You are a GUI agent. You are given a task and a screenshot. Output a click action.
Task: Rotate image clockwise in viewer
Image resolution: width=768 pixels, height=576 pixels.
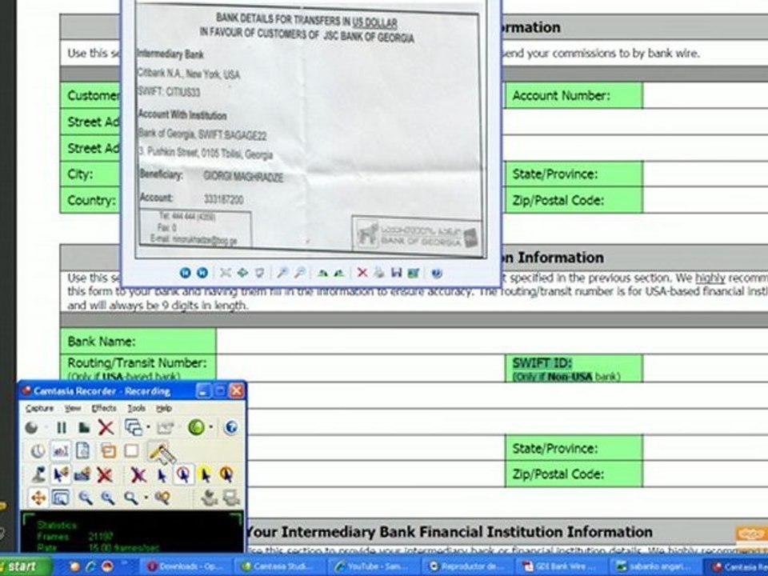(x=322, y=273)
